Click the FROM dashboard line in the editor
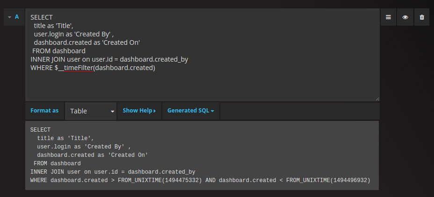Screen dimensions: 434x197 (x=59, y=51)
